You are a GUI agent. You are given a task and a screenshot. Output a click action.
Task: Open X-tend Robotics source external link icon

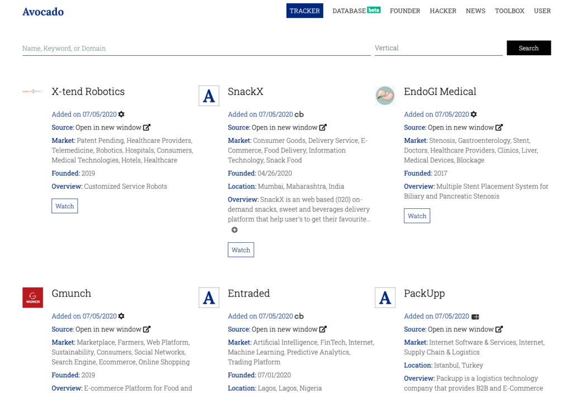[x=147, y=127]
